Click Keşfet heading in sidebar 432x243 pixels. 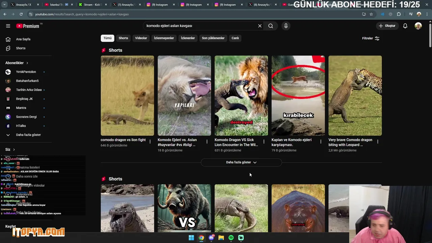coord(10,226)
